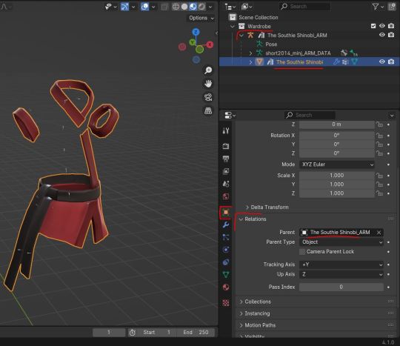Click the viewport zoom magnifier icon
400x346 pixels.
coord(208,70)
